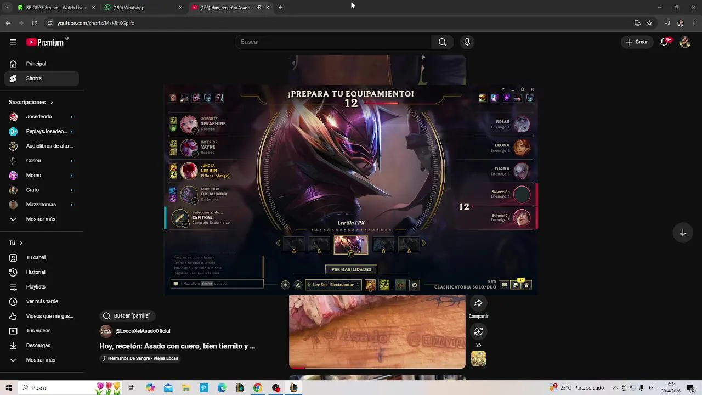Open the Lee Sin - Electrocutar rune dropdown
Screen dimensions: 702x395
333,285
